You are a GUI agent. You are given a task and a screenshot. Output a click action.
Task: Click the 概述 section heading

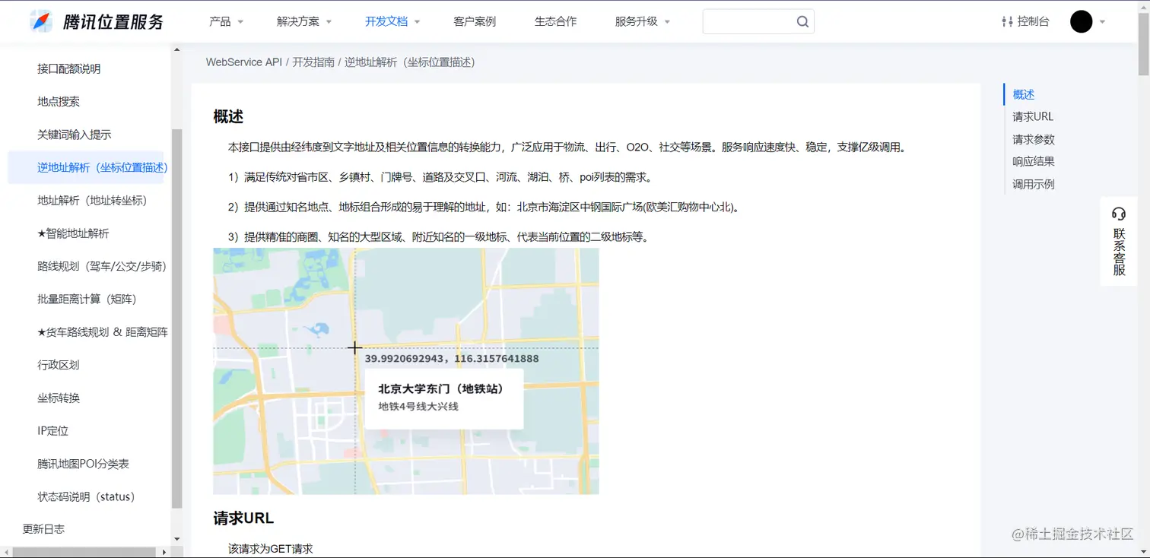(x=228, y=116)
